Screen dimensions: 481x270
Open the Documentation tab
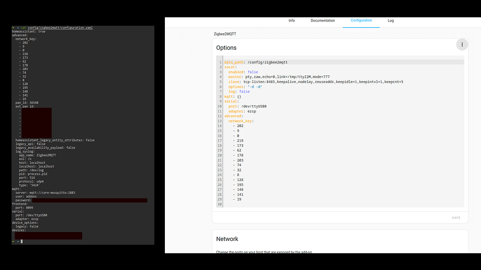323,21
